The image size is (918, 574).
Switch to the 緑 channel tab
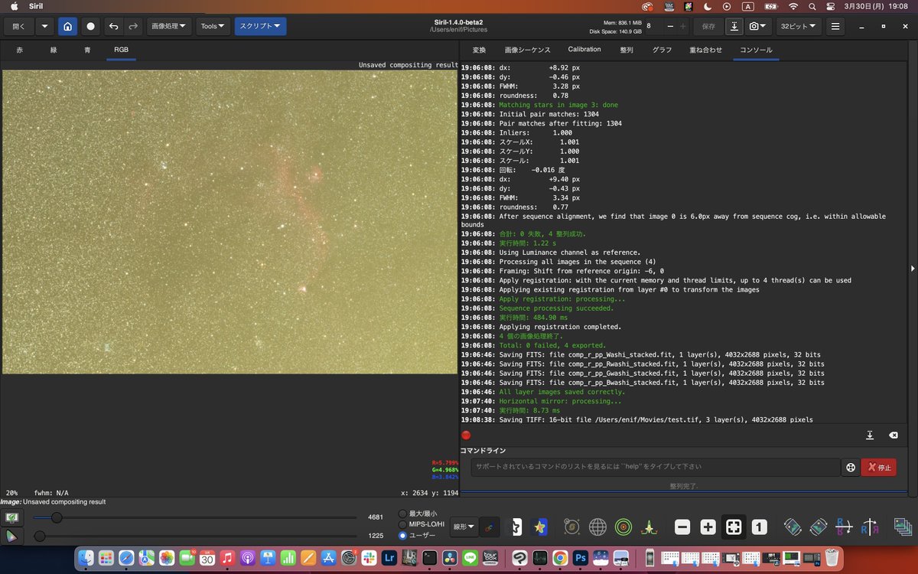pyautogui.click(x=54, y=50)
